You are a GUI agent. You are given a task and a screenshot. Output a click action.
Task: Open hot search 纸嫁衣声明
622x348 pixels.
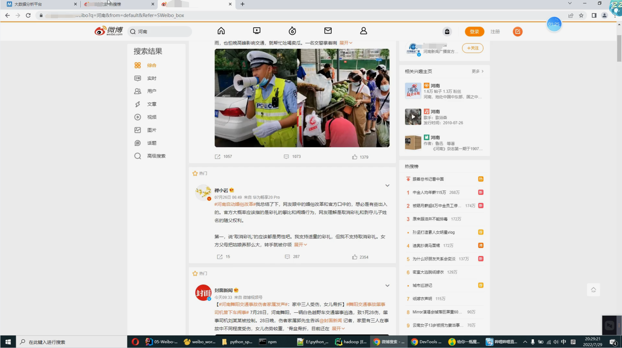click(x=422, y=299)
